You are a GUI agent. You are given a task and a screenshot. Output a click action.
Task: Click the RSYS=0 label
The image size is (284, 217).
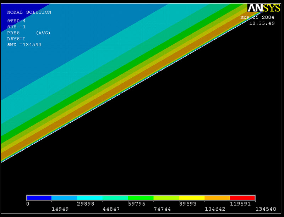16,39
